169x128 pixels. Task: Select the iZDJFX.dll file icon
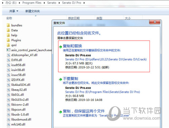pos(8,80)
